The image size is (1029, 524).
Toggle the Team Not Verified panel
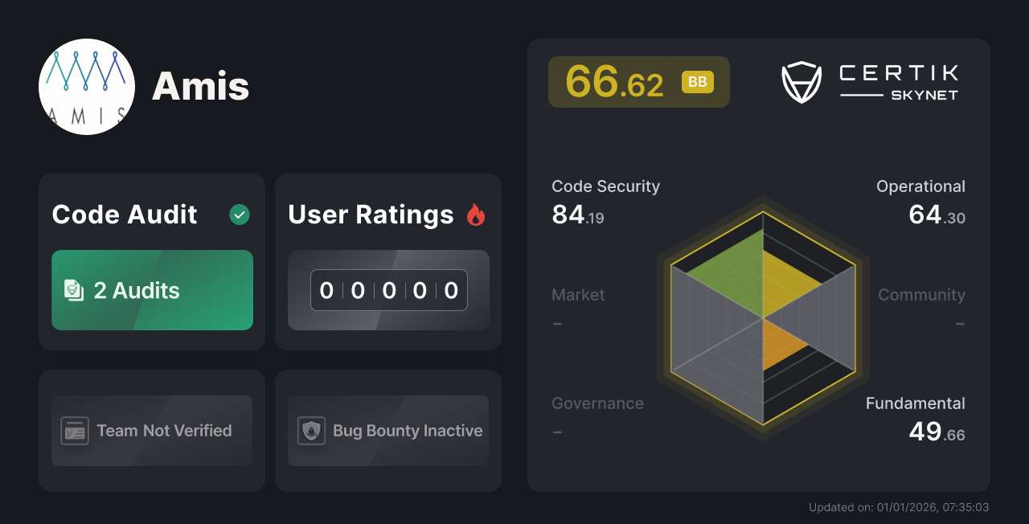click(152, 431)
